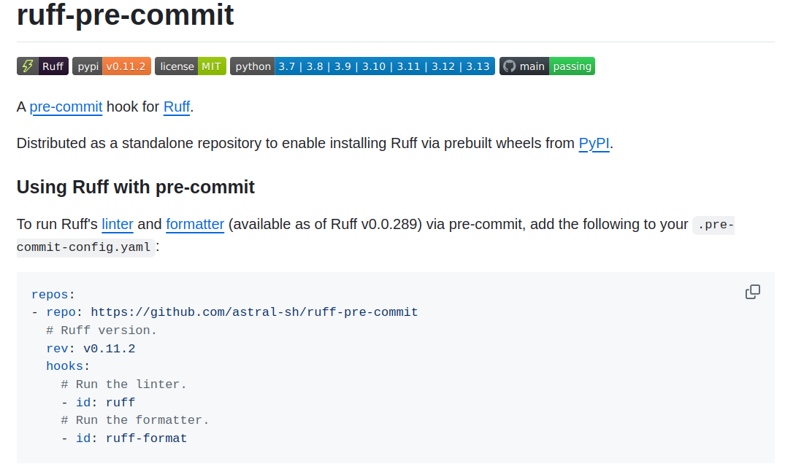Screen dimensions: 785x472
Task: Click the .pre-commit-config.yaml inline code text
Action: (85, 247)
